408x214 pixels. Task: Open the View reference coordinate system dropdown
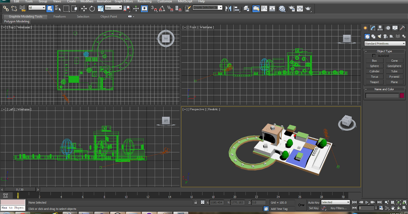click(113, 7)
